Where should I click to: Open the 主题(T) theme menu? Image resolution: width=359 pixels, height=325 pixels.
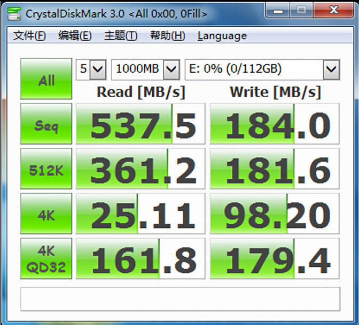pyautogui.click(x=121, y=36)
